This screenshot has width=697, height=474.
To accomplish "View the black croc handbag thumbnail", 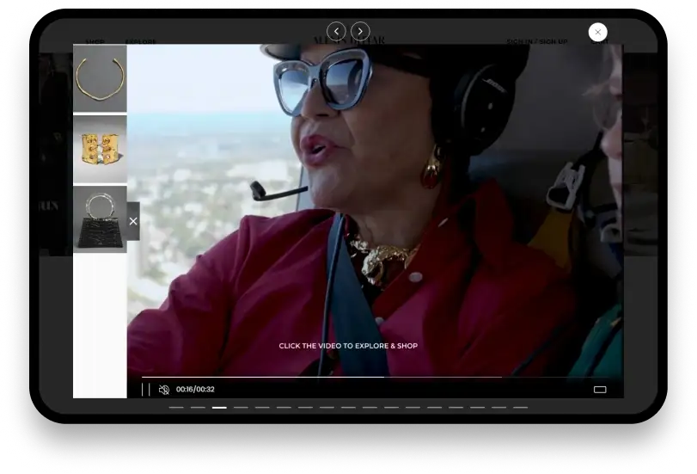I will coord(100,219).
